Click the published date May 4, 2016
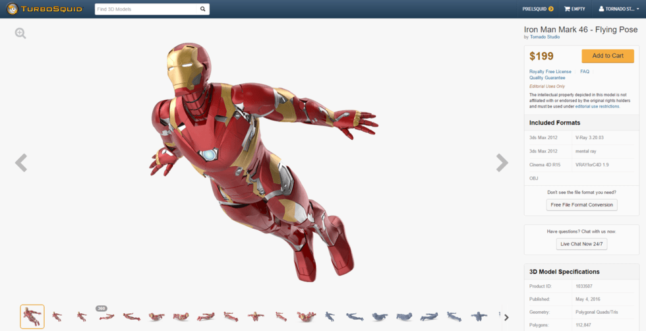The image size is (646, 331). (588, 299)
